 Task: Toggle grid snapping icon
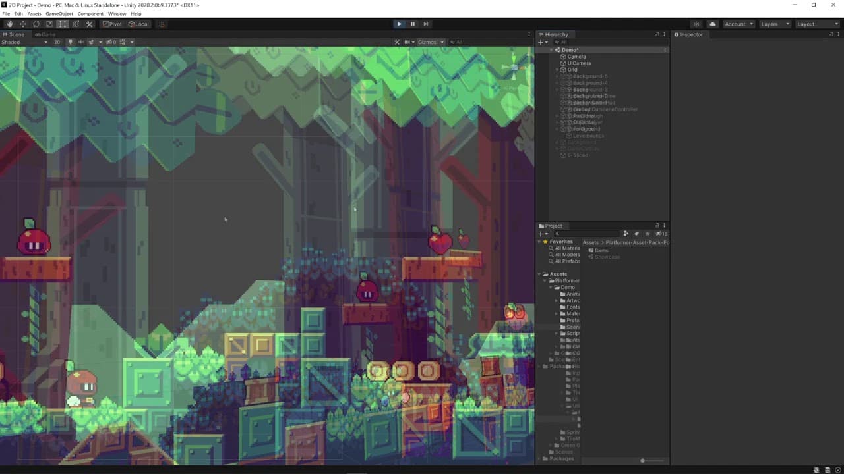tap(162, 24)
